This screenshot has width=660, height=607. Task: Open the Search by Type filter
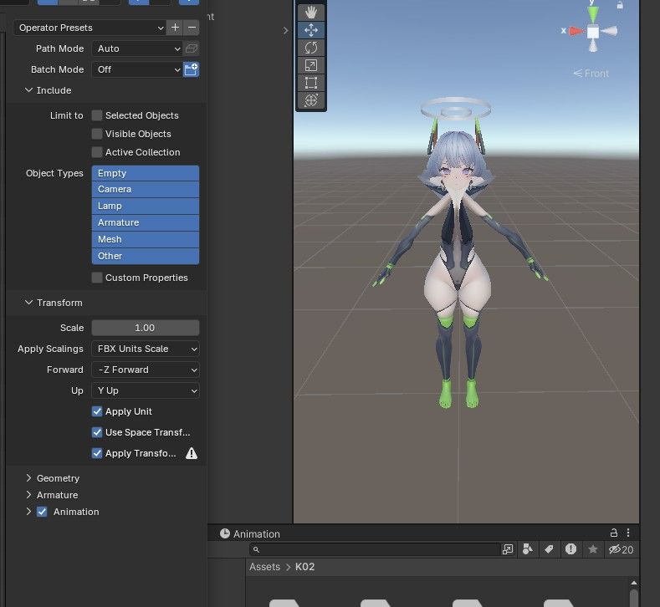pyautogui.click(x=527, y=549)
